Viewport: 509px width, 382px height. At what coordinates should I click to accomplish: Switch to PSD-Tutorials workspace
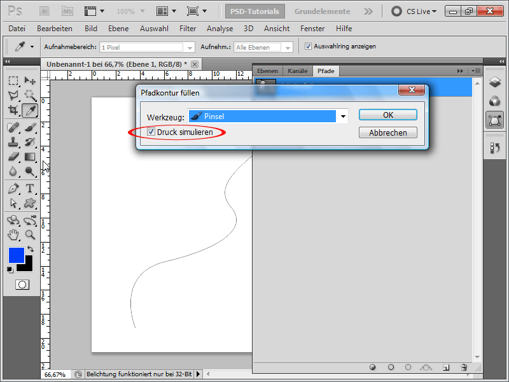point(255,11)
